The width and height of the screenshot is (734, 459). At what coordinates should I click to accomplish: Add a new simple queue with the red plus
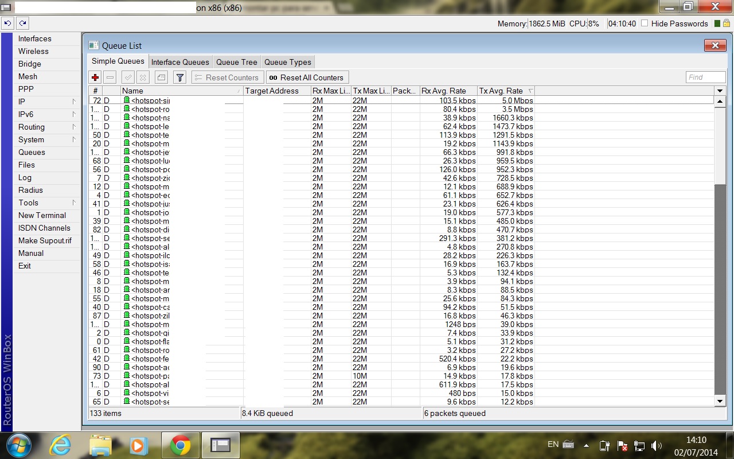tap(95, 77)
